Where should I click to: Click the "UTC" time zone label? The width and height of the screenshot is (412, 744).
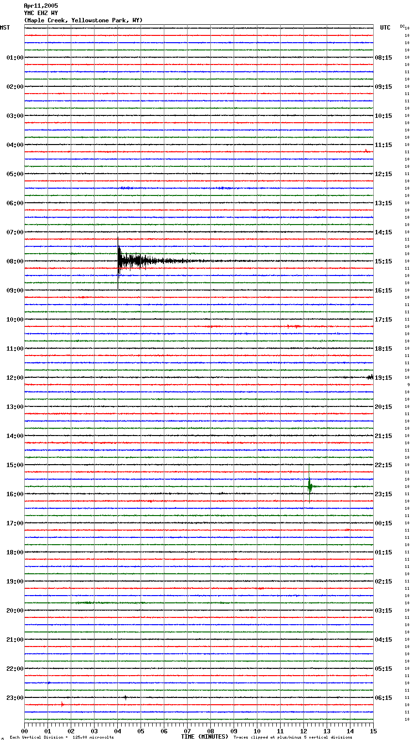coord(385,28)
